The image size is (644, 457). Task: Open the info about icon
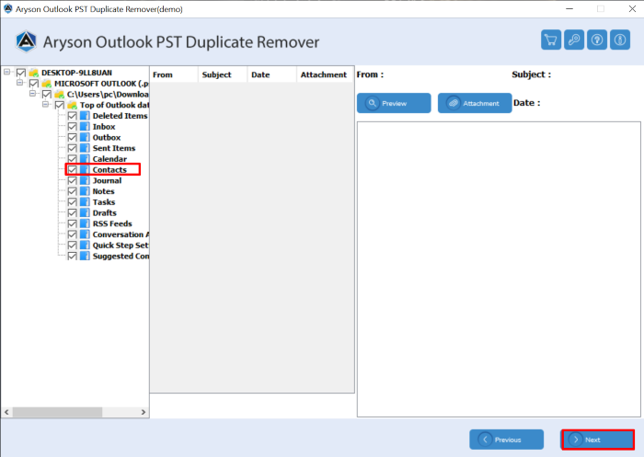pos(619,40)
